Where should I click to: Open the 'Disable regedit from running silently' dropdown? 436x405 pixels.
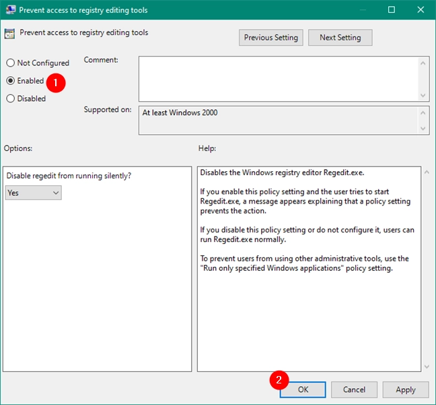click(34, 193)
